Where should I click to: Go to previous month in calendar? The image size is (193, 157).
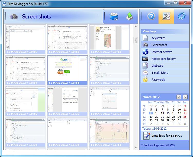179,97
